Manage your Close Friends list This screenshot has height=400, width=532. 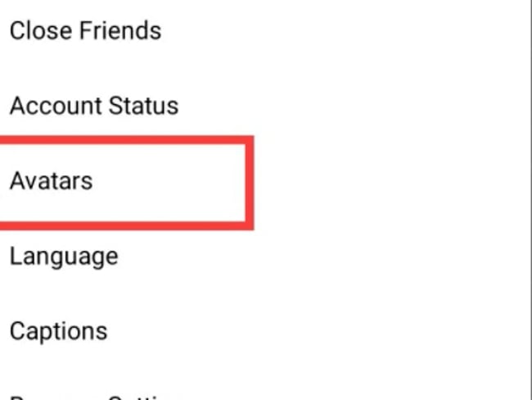tap(85, 31)
